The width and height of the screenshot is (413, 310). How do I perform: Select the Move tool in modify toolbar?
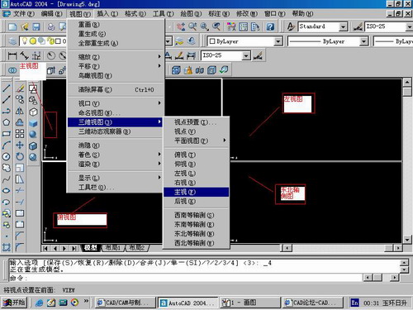[x=20, y=145]
